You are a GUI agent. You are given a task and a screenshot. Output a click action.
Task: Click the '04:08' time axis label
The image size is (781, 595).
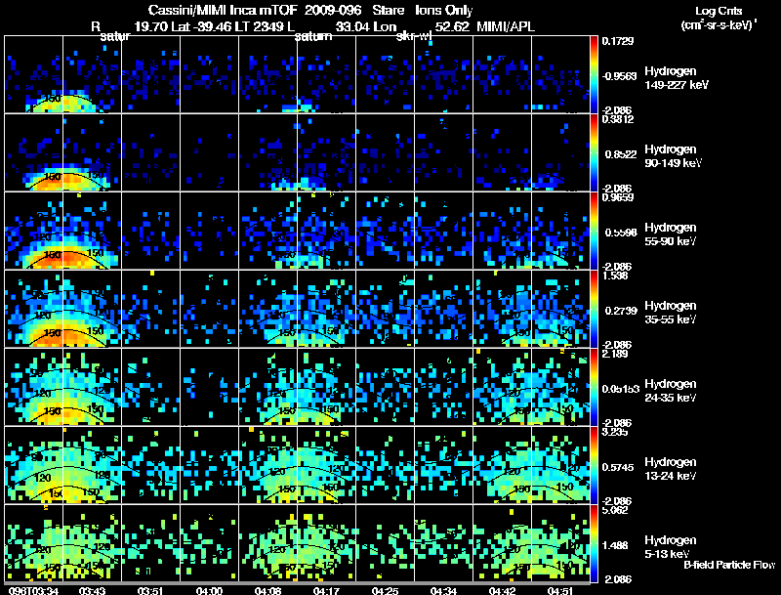[267, 591]
